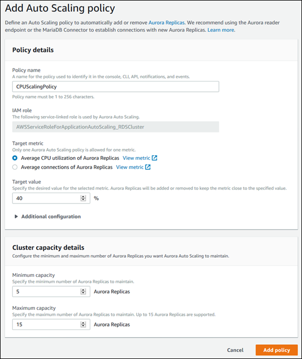The width and height of the screenshot is (302, 359).
Task: Click external link icon beside CPU utilization View metric
Action: tap(154, 158)
